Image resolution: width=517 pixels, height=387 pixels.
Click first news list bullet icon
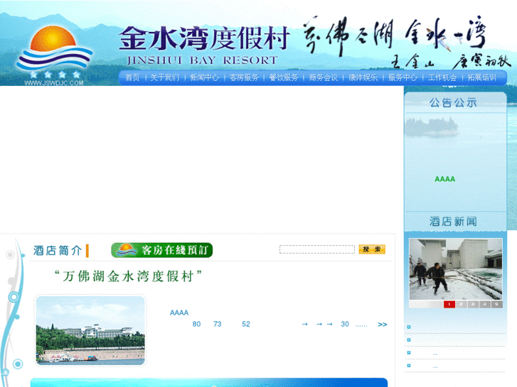(x=409, y=327)
